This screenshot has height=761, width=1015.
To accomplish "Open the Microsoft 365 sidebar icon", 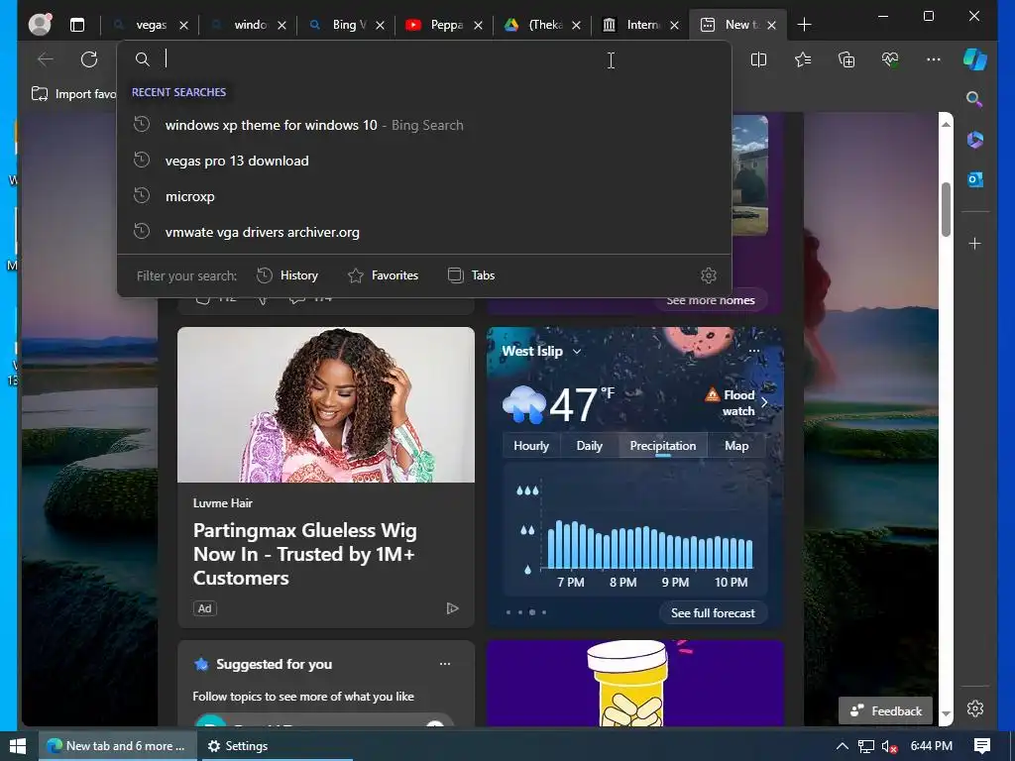I will tap(975, 140).
